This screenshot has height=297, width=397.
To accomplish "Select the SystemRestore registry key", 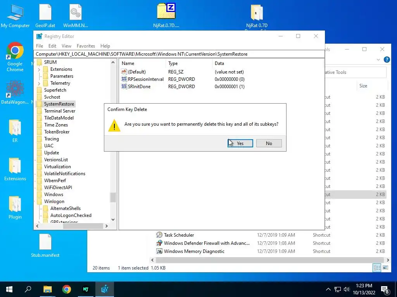I will point(59,104).
